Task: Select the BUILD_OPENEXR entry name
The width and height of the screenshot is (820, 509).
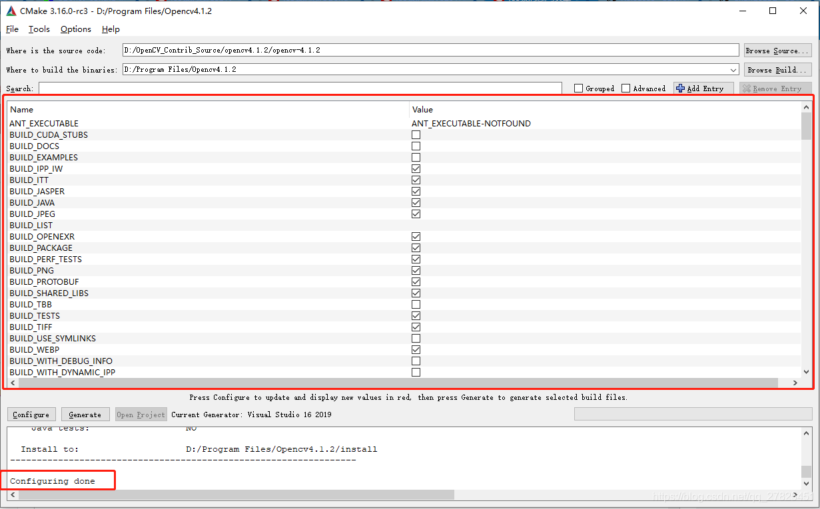Action: coord(42,237)
